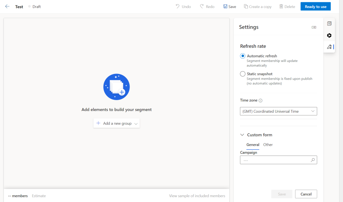Screen dimensions: 343x202
Task: Click the -- members count text
Action: click(x=18, y=196)
